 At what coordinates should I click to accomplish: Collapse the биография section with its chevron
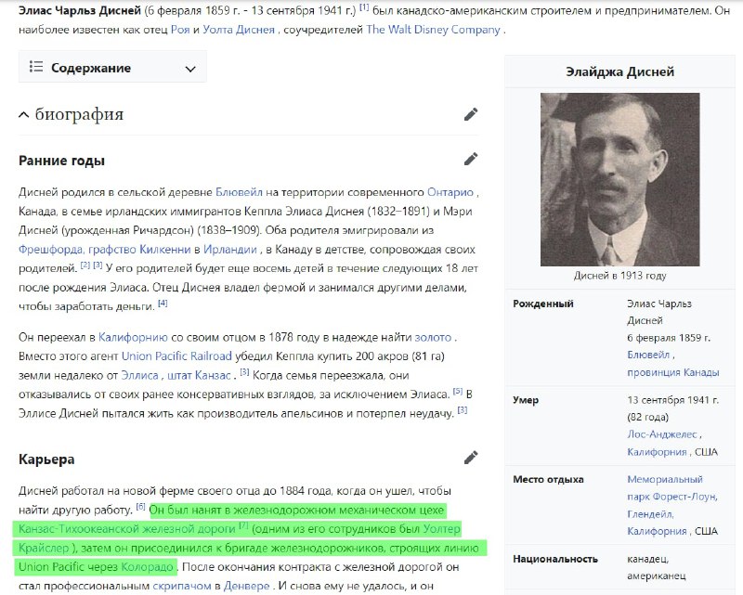click(23, 115)
